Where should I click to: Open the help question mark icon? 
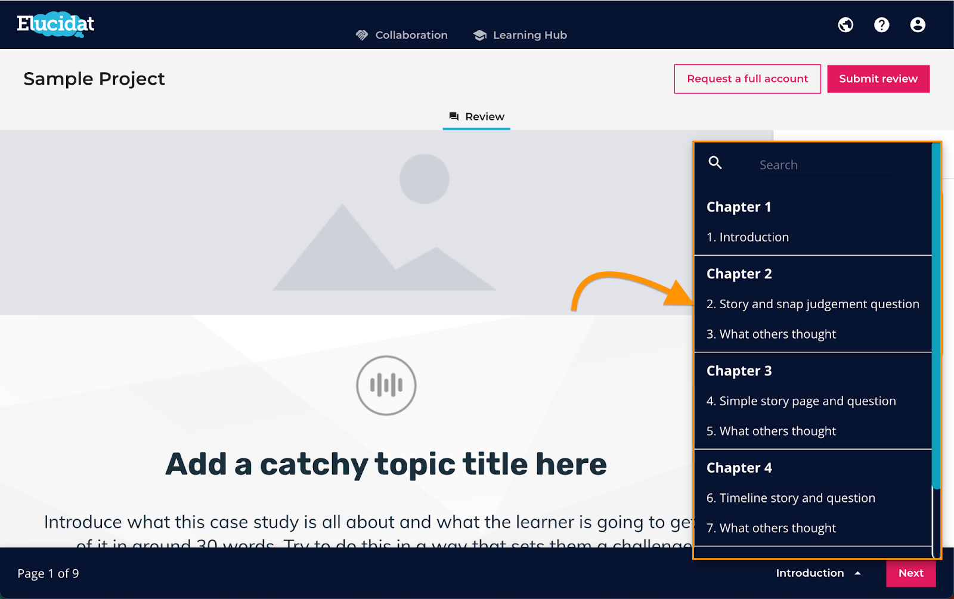point(882,24)
